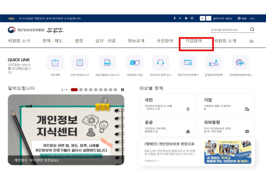The height and width of the screenshot is (176, 266).
Task: Open the 국외동향(GDPR 등) globe icon
Action: pyautogui.click(x=240, y=63)
